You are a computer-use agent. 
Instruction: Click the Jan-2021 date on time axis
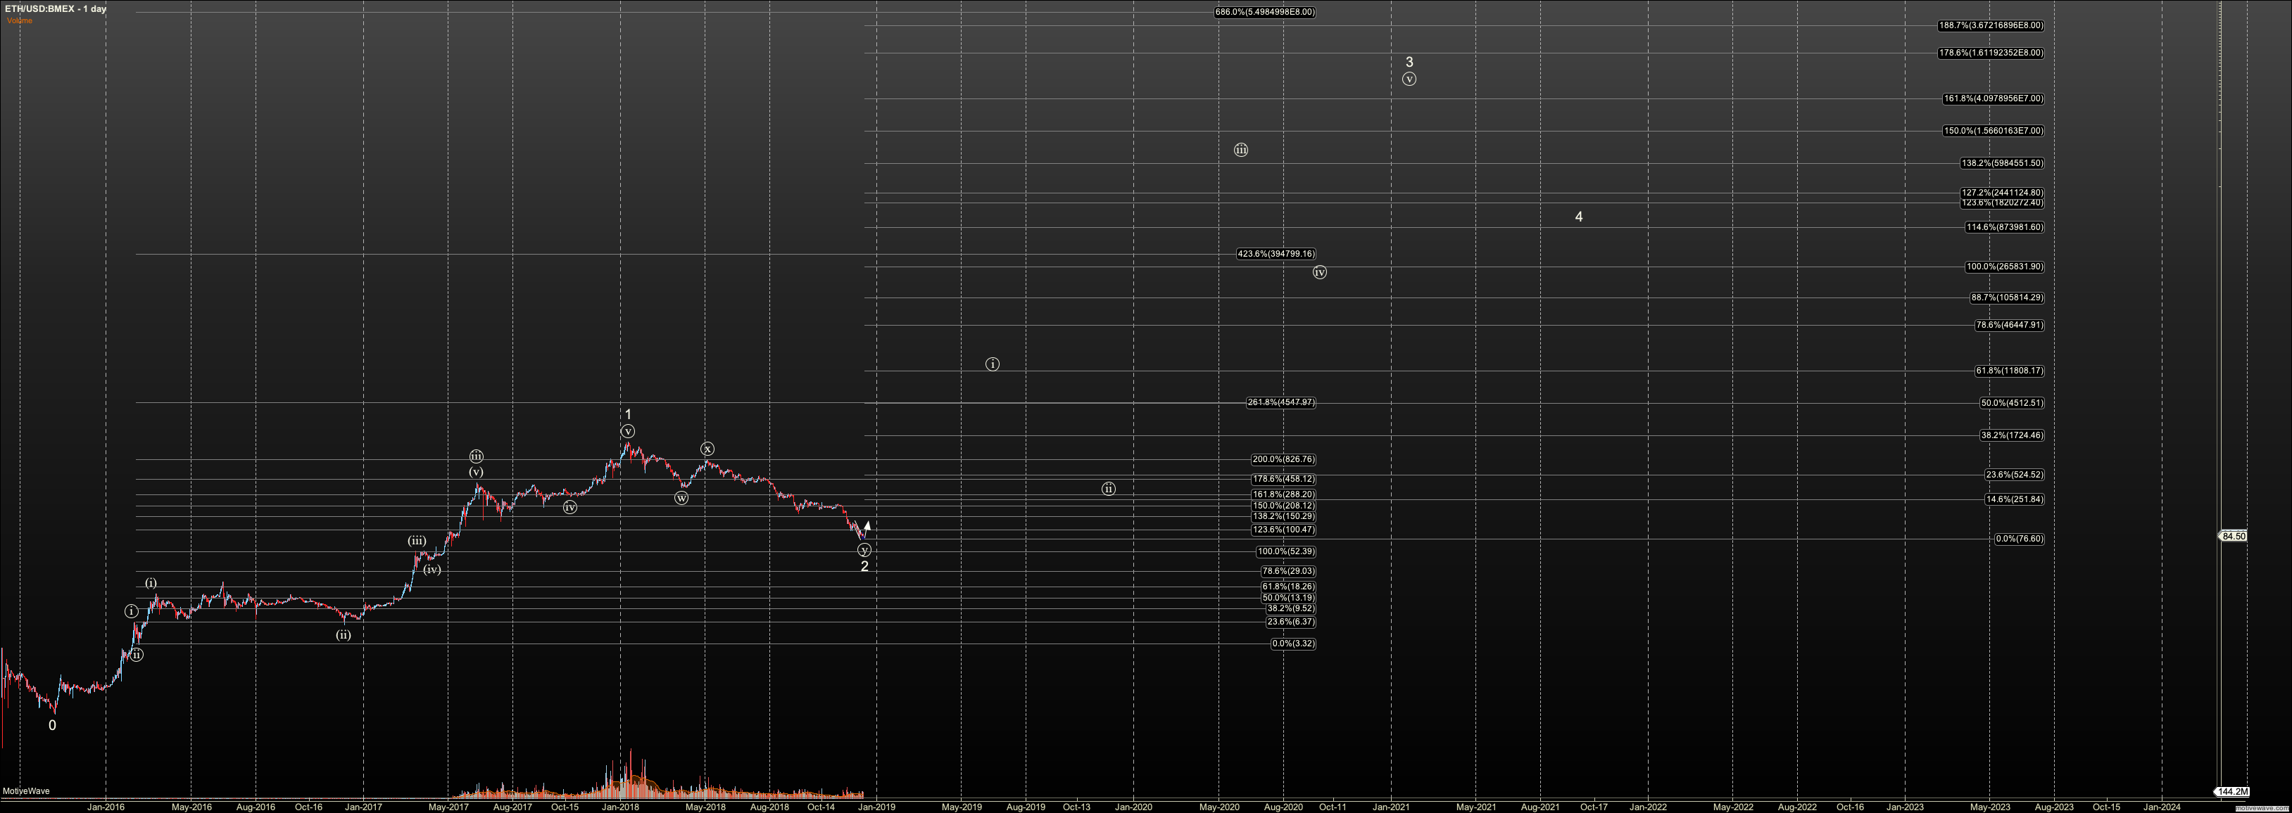click(1391, 807)
